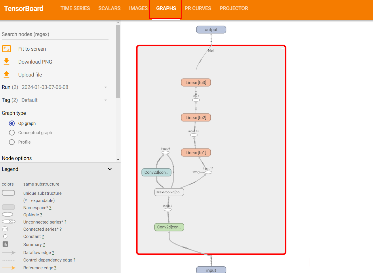The height and width of the screenshot is (273, 373).
Task: Open the Dataflow edge help link
Action: 53,252
